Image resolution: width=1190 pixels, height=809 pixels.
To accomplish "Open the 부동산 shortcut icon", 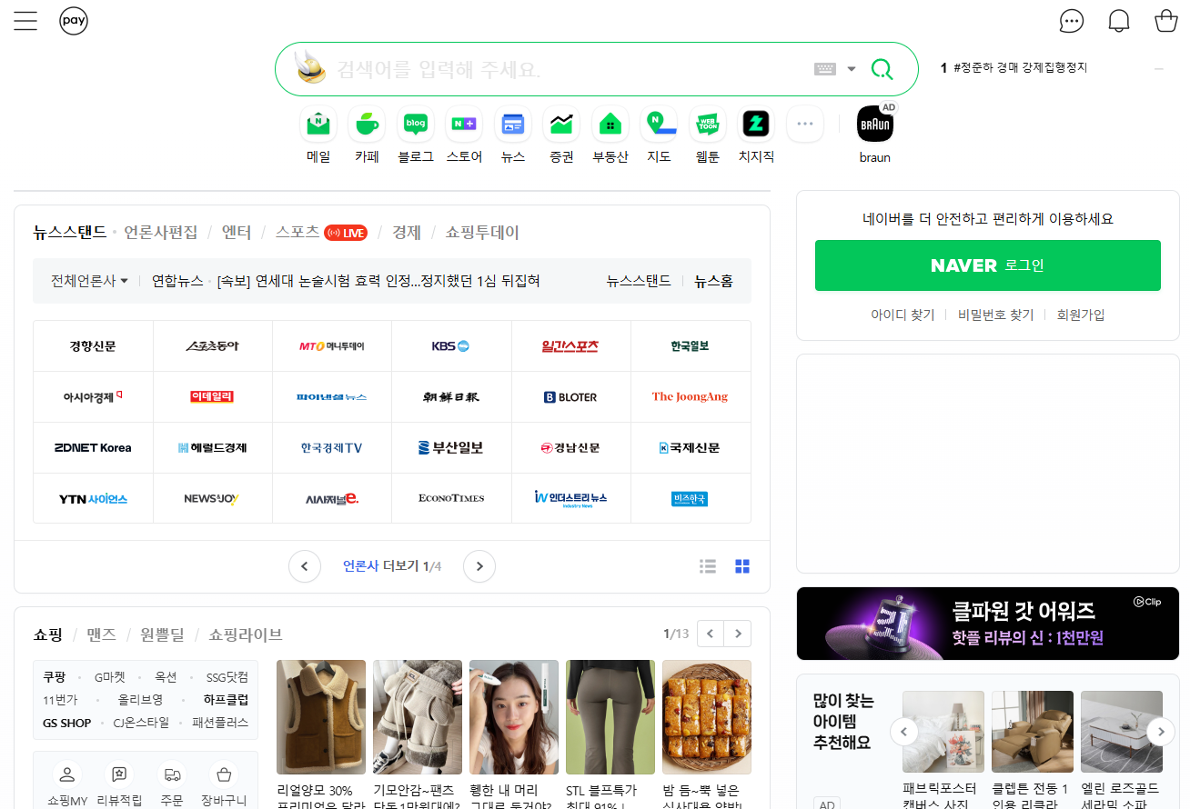I will 610,125.
